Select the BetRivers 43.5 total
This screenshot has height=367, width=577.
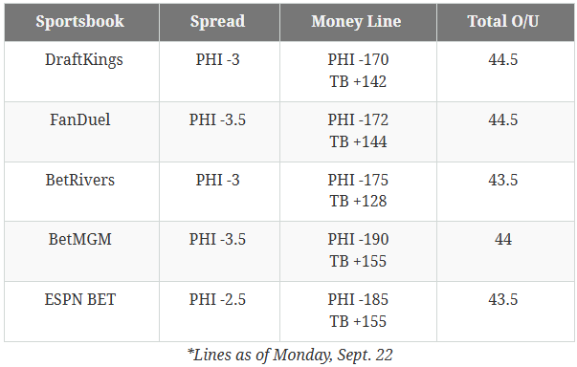coord(503,180)
